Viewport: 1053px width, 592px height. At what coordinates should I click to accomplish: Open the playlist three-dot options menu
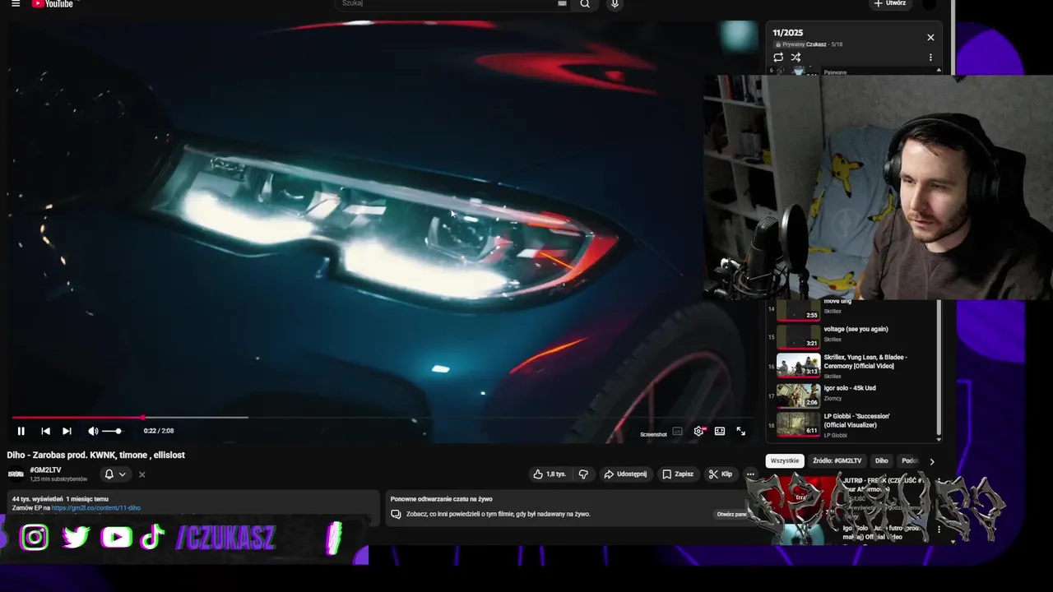point(930,58)
